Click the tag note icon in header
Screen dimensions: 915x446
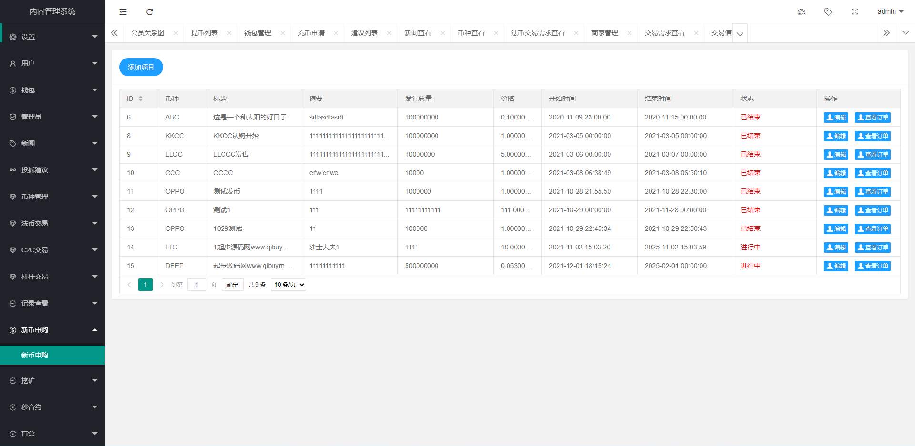click(828, 12)
